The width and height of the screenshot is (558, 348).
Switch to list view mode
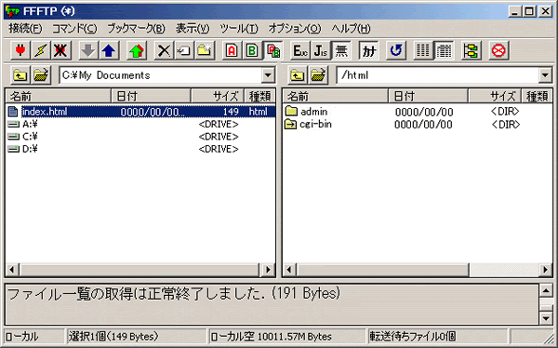pyautogui.click(x=423, y=50)
